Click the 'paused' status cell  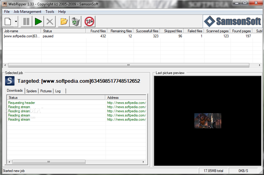[x=48, y=36]
